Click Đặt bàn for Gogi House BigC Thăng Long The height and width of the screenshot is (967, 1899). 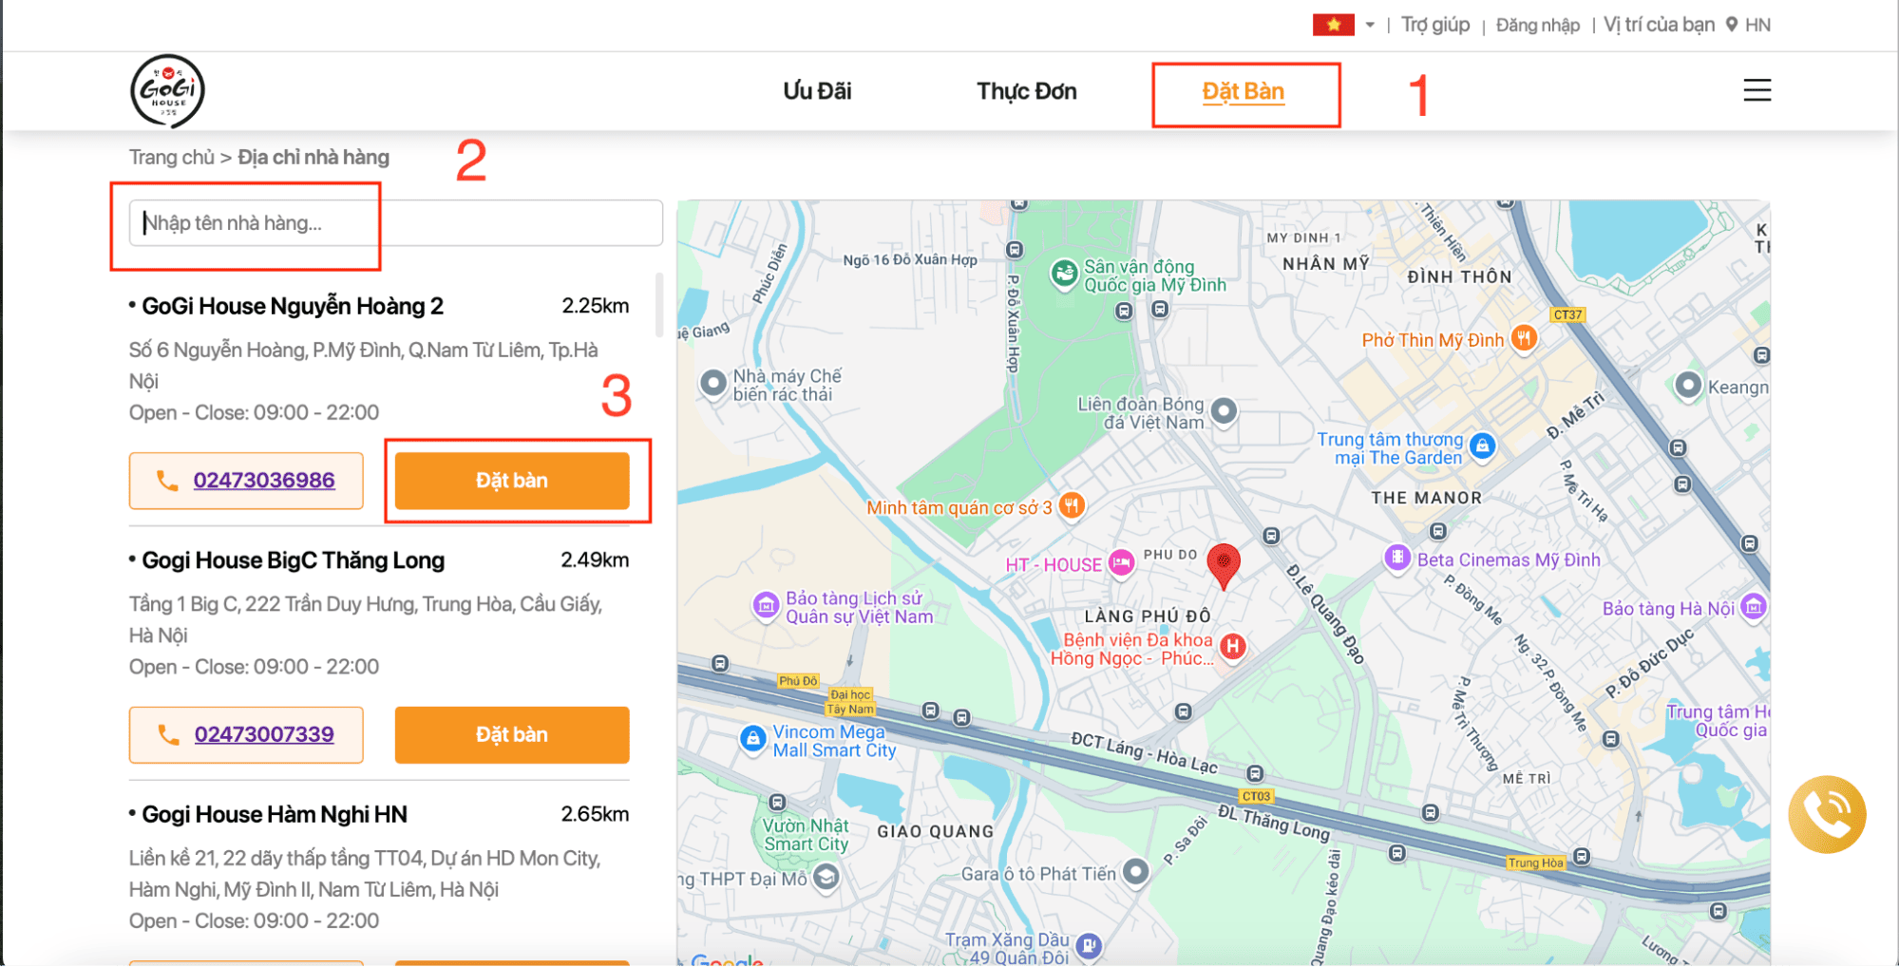coord(512,734)
